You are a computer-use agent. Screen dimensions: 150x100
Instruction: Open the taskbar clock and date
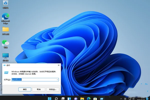[x=141, y=99]
